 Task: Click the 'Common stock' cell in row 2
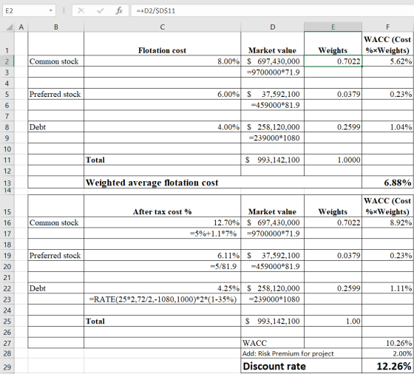point(55,61)
